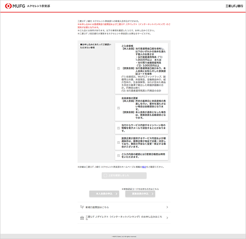The height and width of the screenshot is (239, 246).
Task: Click the sprout icon beside 新規口座開設はこちら
Action: [82, 207]
